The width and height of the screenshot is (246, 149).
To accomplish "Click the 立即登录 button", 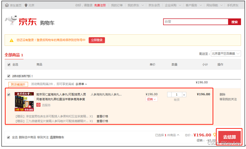I will point(97,40).
